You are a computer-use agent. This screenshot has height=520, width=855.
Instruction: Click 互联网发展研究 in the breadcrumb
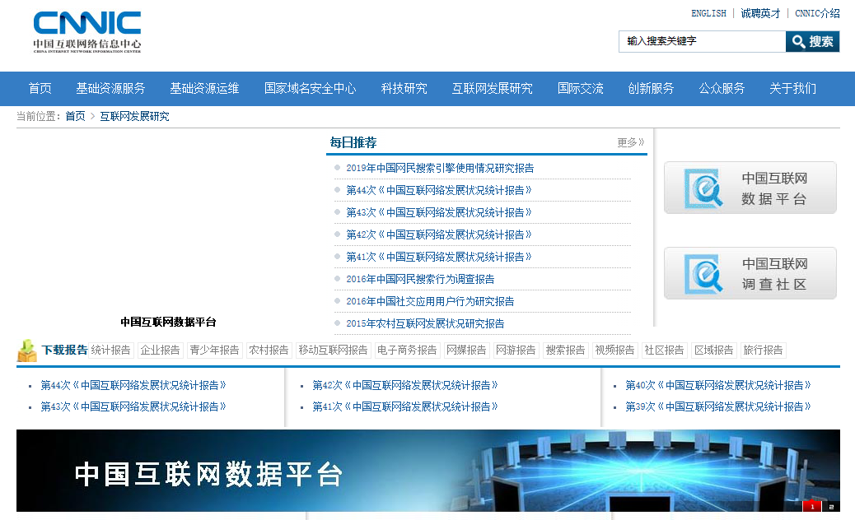point(134,117)
